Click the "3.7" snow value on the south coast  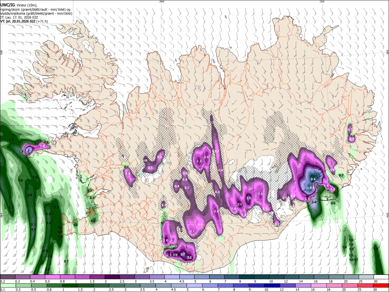[x=183, y=254]
